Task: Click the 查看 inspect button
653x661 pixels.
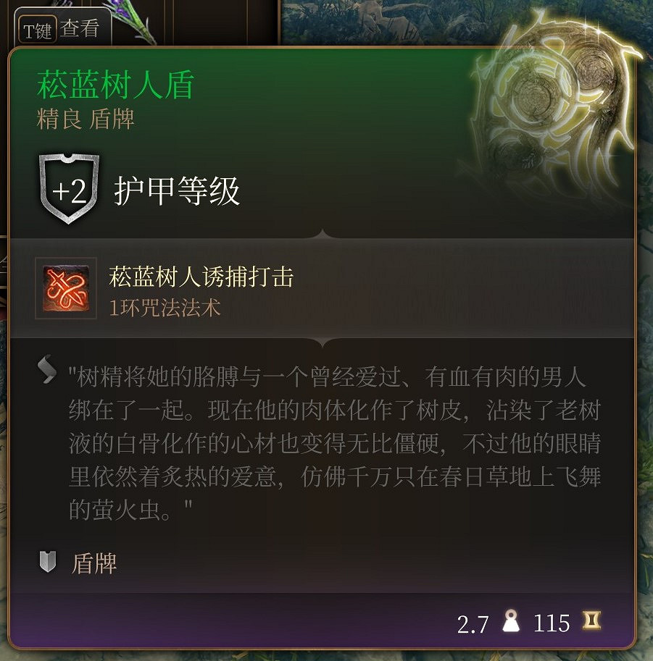Action: coord(79,29)
